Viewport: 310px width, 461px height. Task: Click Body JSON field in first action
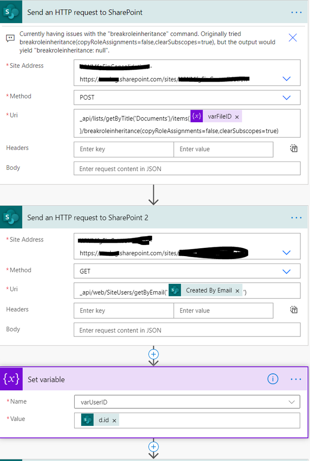tap(187, 169)
